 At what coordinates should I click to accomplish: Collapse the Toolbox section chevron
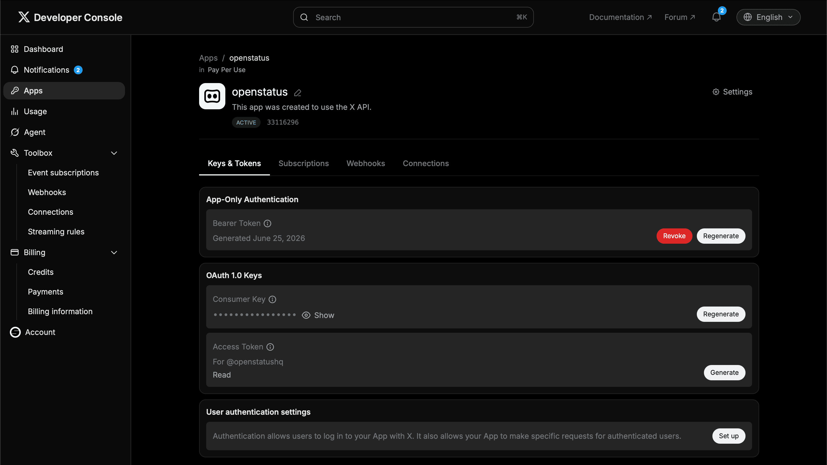(x=114, y=153)
